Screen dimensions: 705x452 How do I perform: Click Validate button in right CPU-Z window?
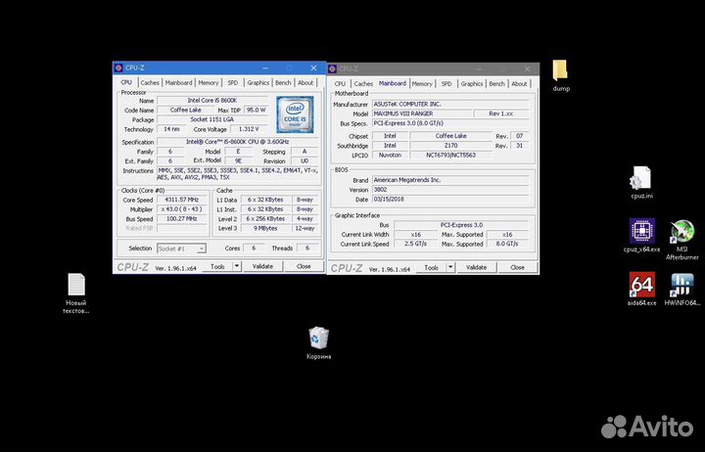coord(476,267)
